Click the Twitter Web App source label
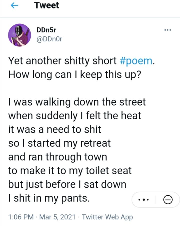 [108, 217]
